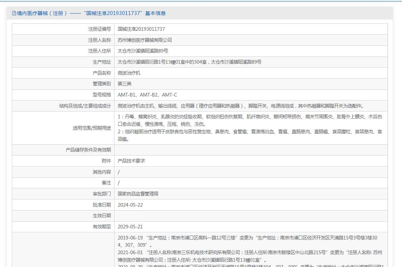Click the document icon beside the header title
This screenshot has height=267, width=402.
point(14,13)
